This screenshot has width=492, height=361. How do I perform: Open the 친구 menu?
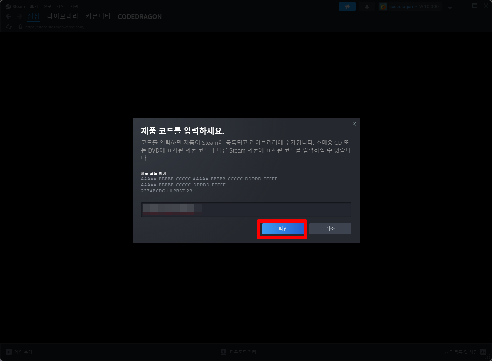tap(47, 6)
